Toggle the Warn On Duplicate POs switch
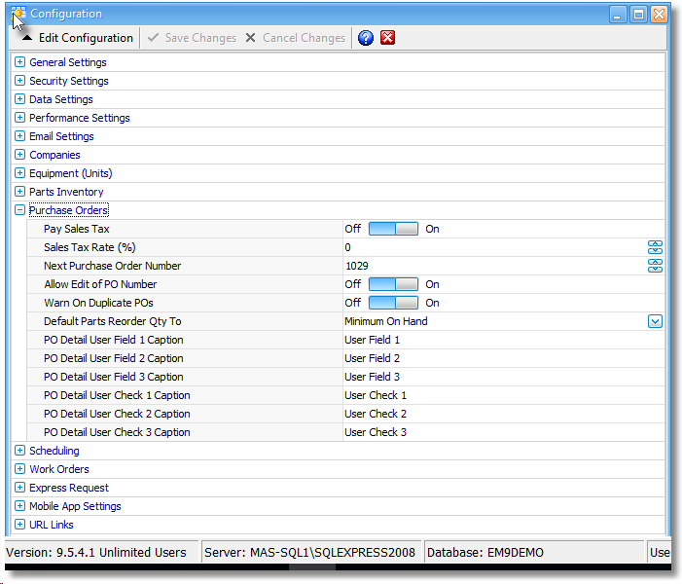Screen dimensions: 682x584 [393, 303]
